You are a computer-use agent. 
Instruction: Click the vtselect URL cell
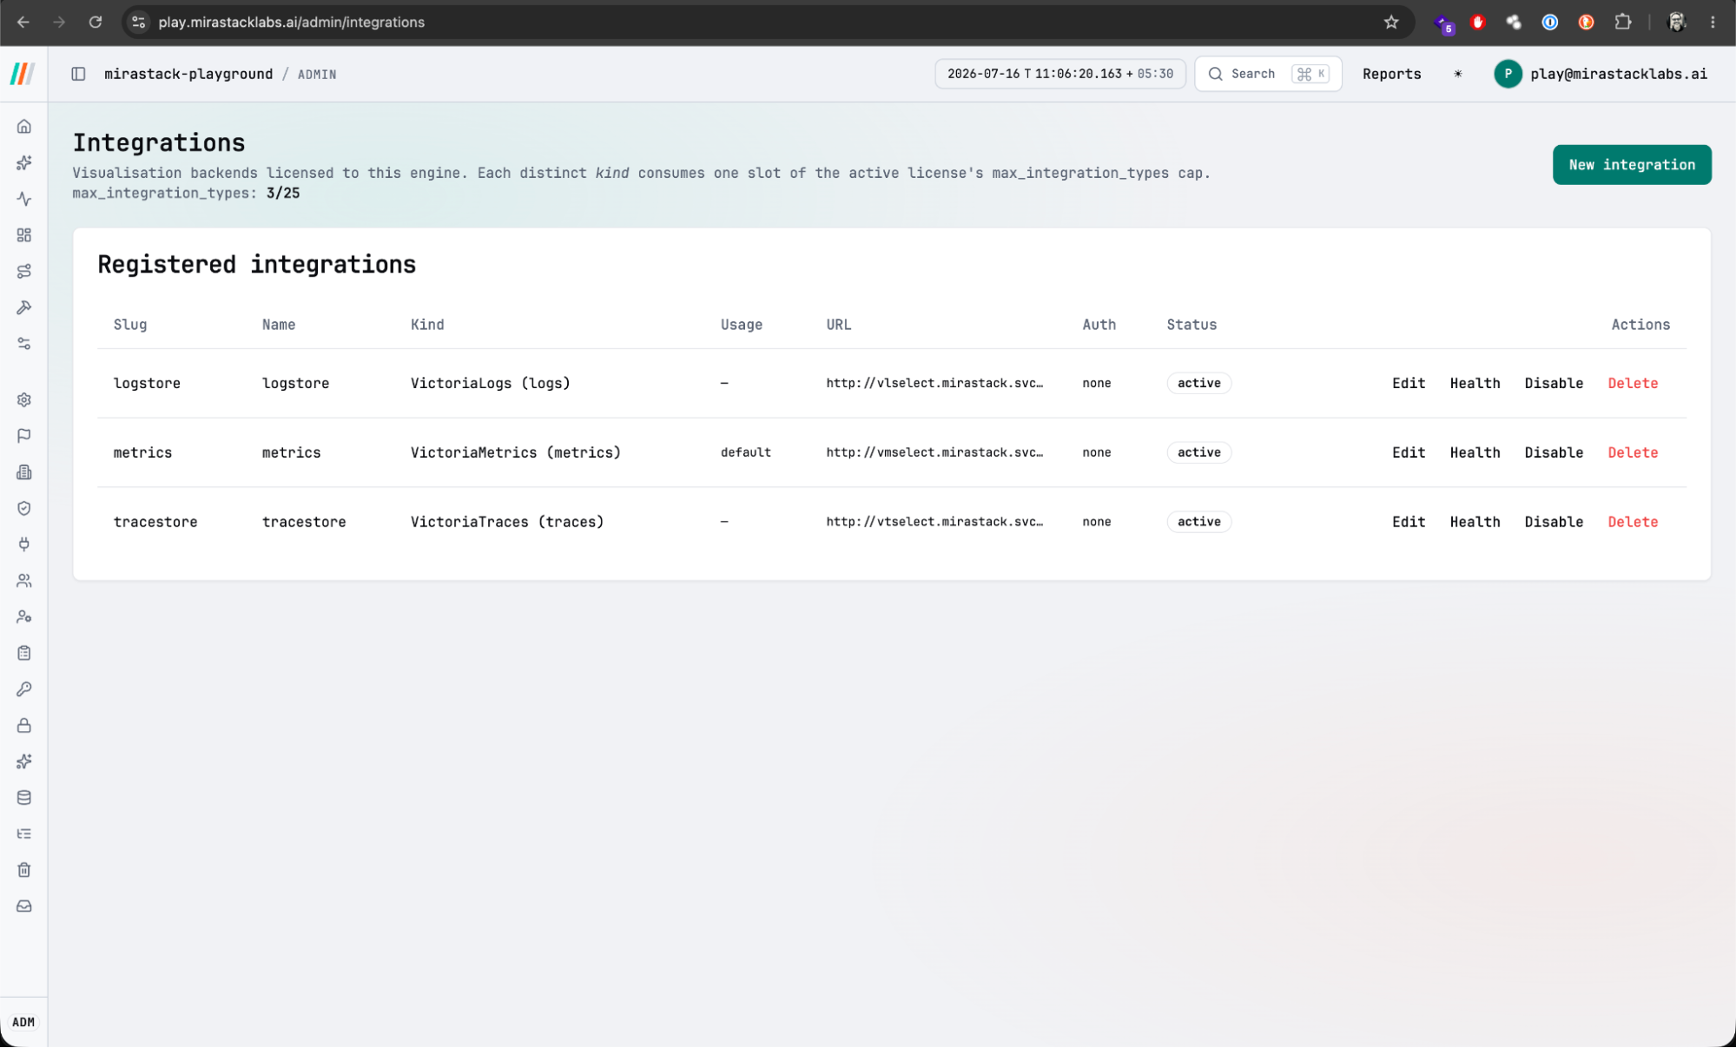934,522
